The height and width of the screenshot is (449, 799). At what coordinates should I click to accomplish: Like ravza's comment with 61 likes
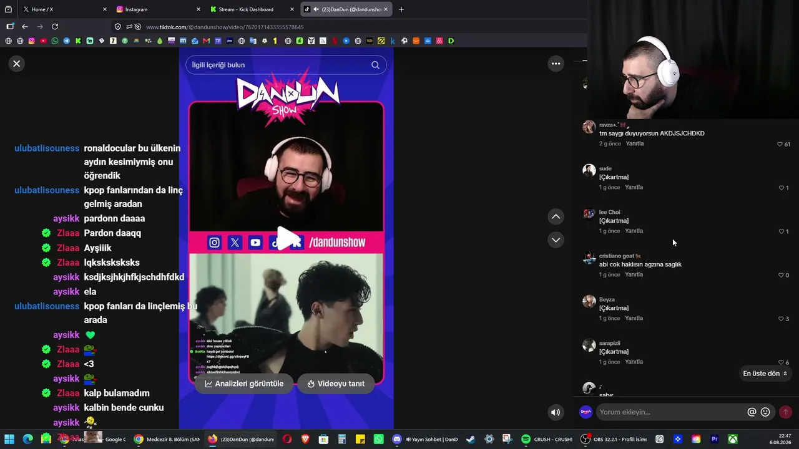(x=780, y=144)
